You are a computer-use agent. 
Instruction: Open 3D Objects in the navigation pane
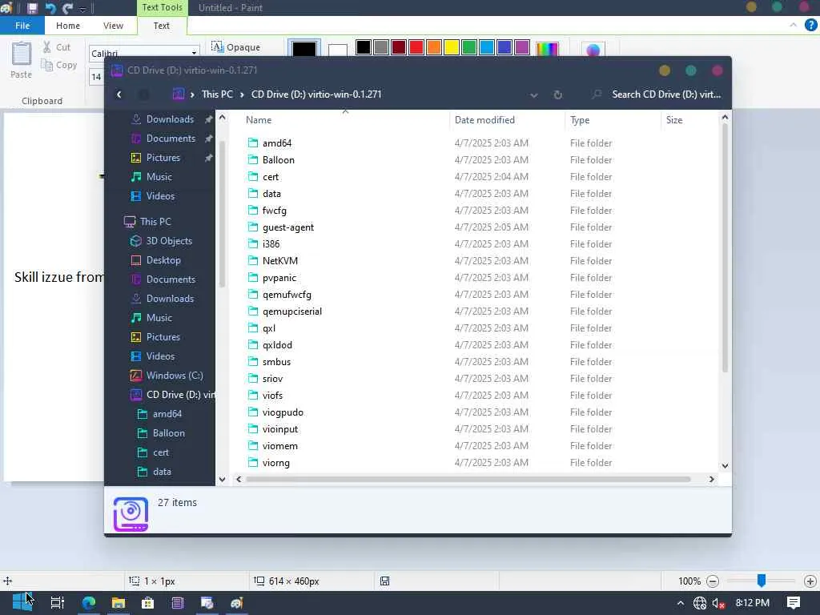tap(169, 241)
